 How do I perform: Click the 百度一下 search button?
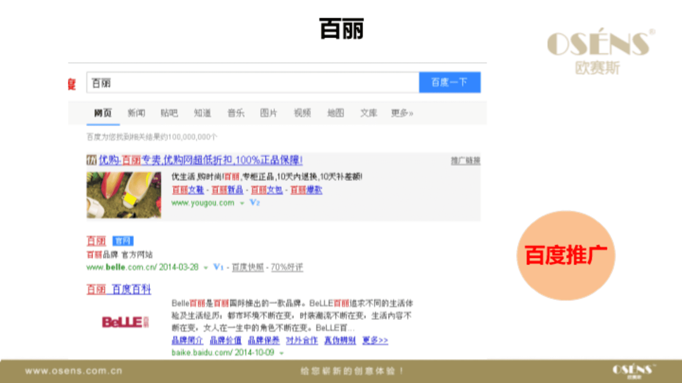click(x=450, y=82)
